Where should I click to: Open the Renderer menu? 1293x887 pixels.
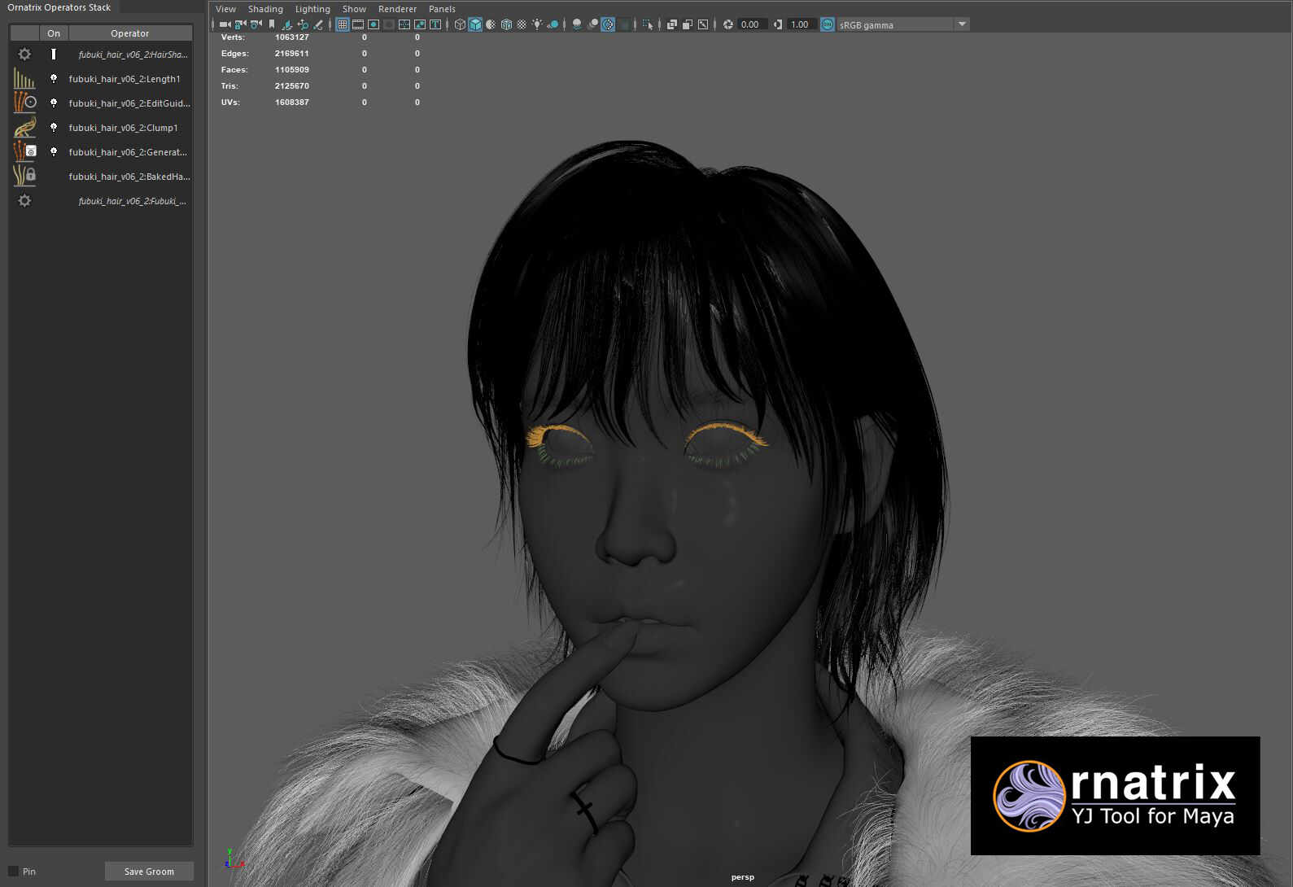(397, 9)
